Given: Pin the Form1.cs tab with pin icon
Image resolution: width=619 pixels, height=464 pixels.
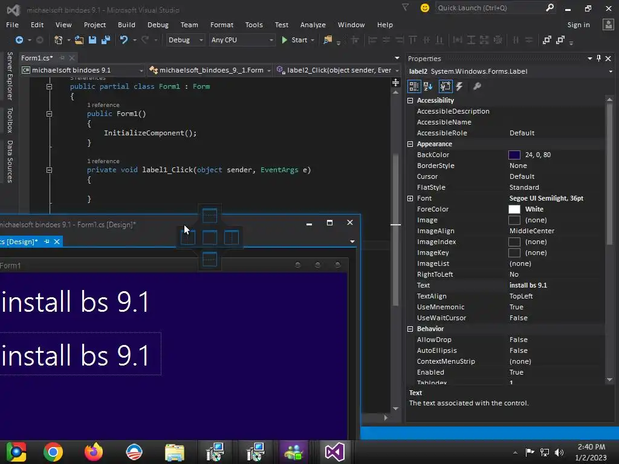Looking at the screenshot, I should pyautogui.click(x=62, y=58).
